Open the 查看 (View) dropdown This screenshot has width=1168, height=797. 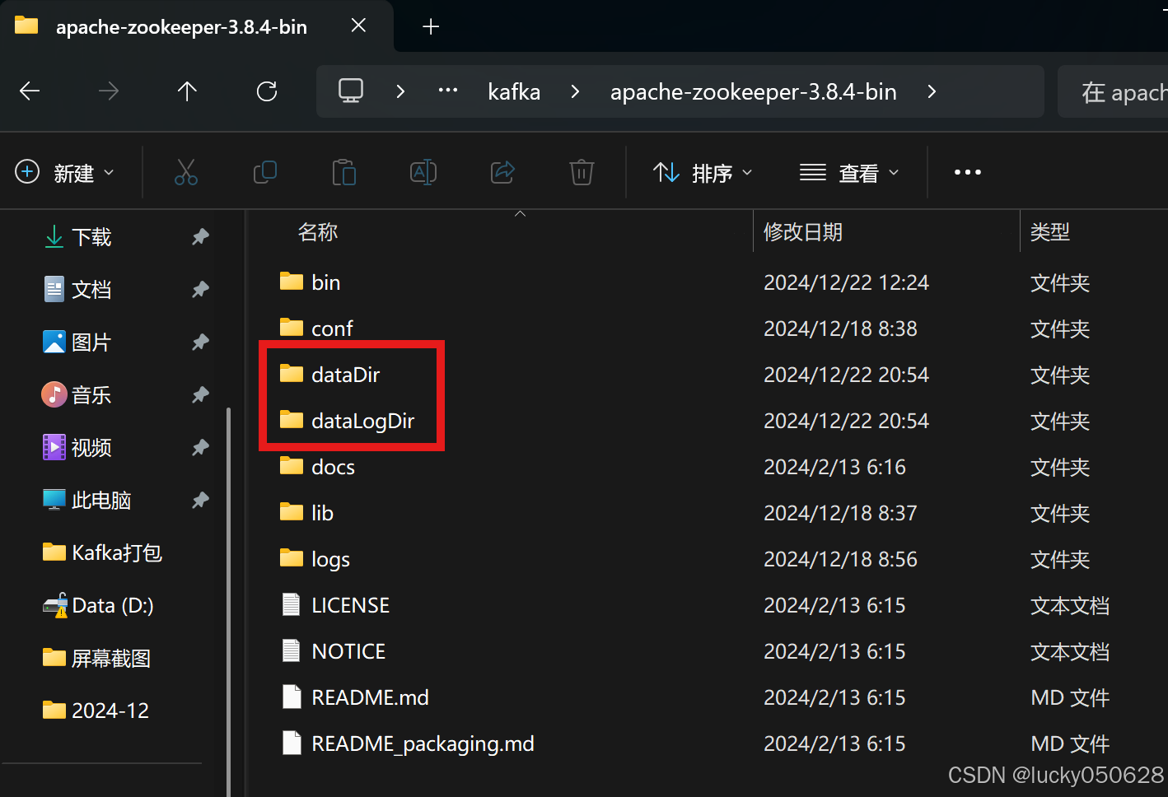849,173
